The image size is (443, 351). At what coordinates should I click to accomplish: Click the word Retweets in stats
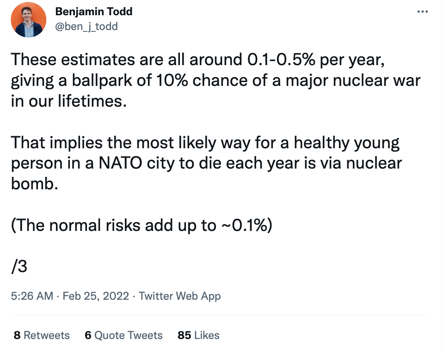pyautogui.click(x=47, y=335)
